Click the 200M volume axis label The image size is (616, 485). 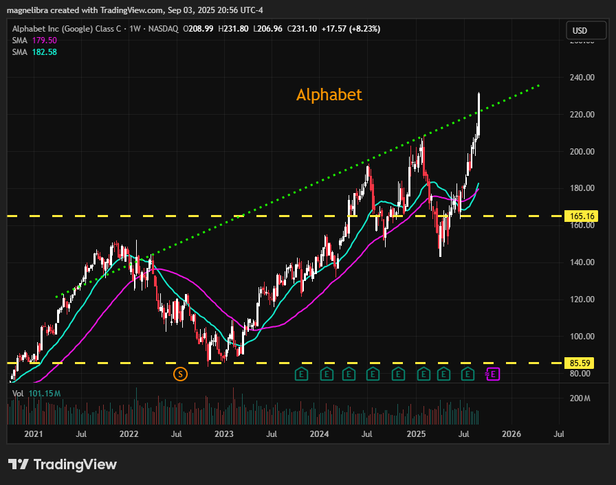pos(580,398)
